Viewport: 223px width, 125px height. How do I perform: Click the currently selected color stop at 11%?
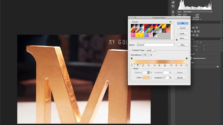pos(138,65)
